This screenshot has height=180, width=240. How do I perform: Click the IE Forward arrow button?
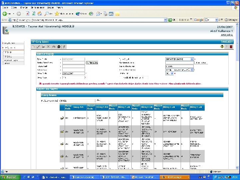pos(19,14)
